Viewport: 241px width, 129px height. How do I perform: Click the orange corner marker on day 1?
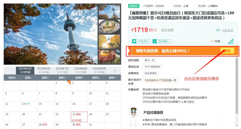pyautogui.click(x=69, y=82)
